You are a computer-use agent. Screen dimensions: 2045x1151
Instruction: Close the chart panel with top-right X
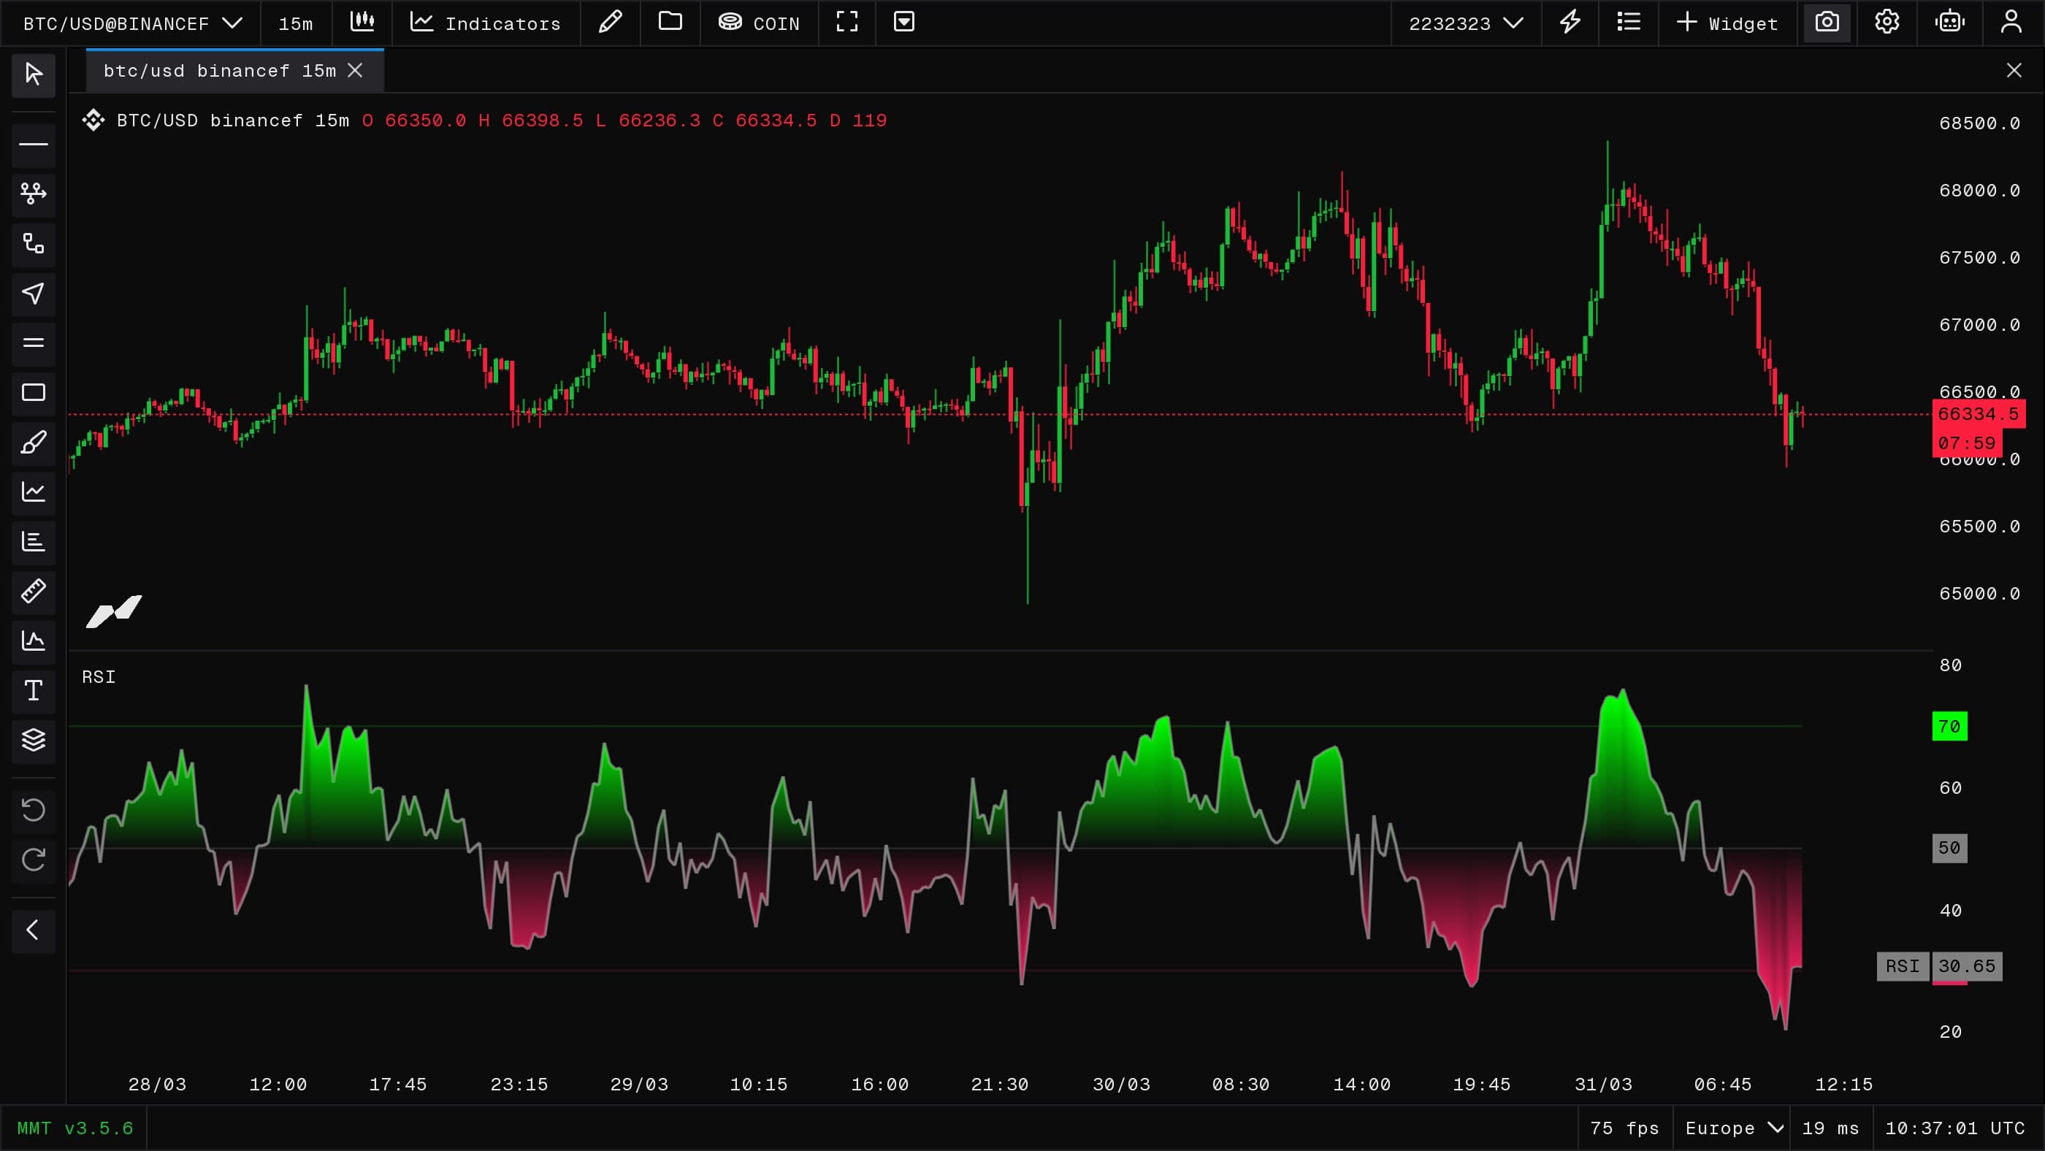(x=2014, y=71)
